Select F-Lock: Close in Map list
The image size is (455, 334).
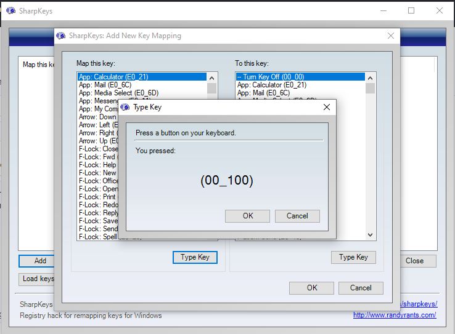98,149
